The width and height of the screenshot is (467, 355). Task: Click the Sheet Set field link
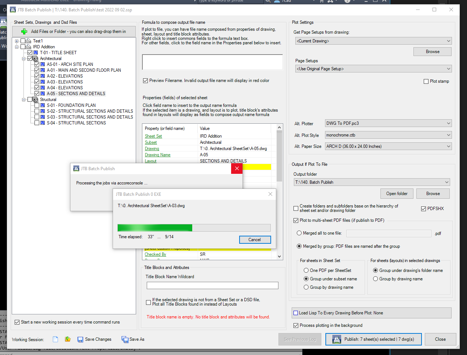click(x=153, y=136)
